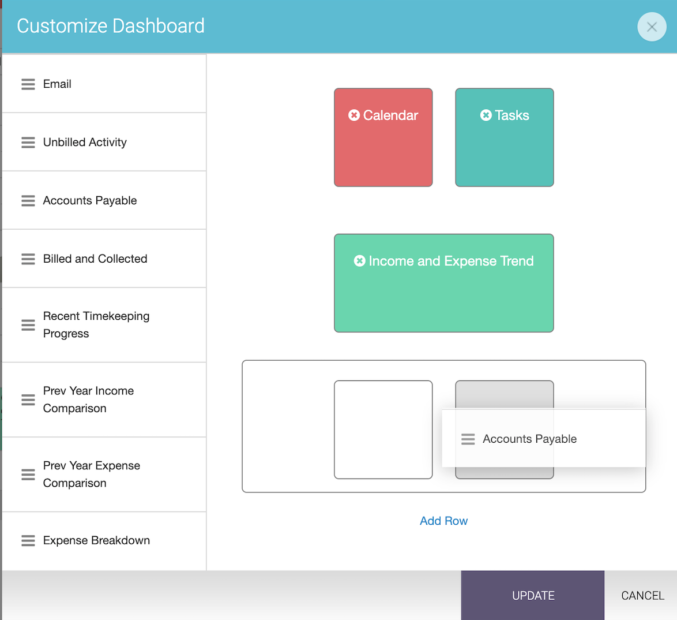Screen dimensions: 677x620
Task: Click the CANCEL button
Action: pyautogui.click(x=642, y=595)
